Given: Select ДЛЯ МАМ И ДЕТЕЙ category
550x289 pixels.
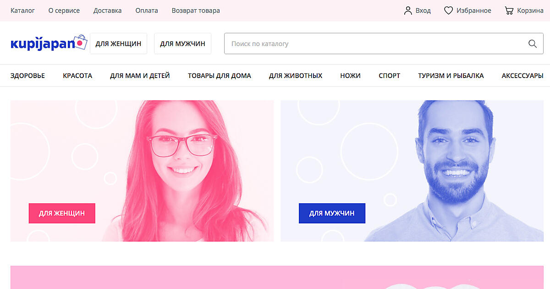Looking at the screenshot, I should tap(140, 76).
